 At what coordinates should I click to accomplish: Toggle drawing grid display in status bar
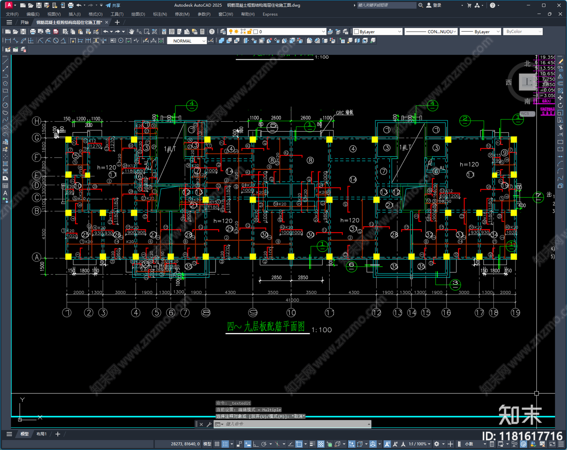[217, 444]
